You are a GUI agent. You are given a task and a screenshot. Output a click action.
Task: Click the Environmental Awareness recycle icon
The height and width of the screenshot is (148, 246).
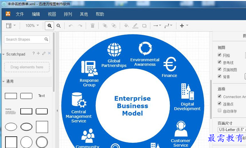(x=145, y=48)
